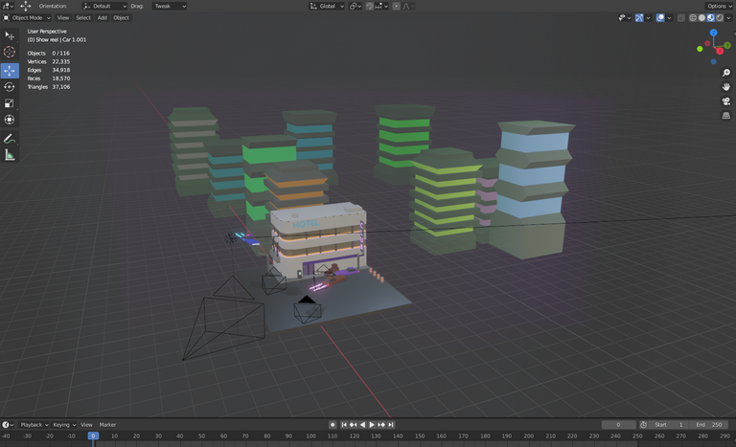Open timeline Marker menu

click(x=107, y=424)
